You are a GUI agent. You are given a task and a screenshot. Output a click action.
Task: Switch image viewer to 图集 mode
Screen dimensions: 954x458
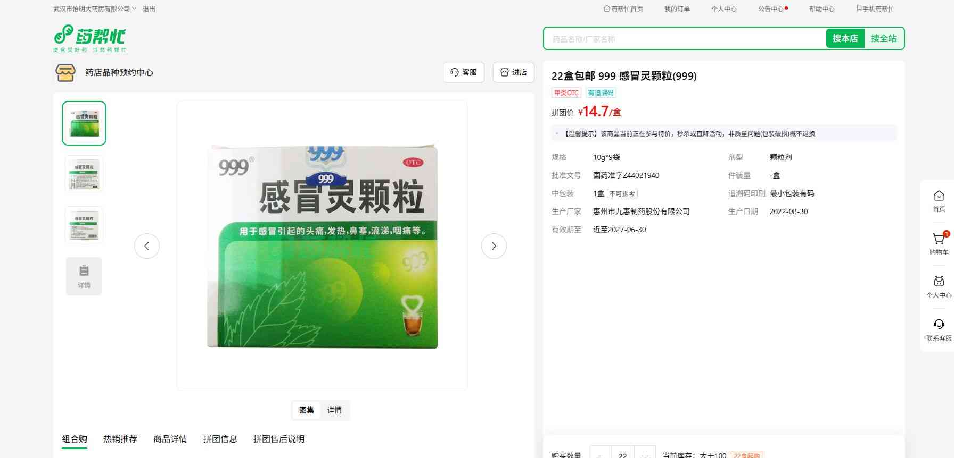(x=307, y=410)
